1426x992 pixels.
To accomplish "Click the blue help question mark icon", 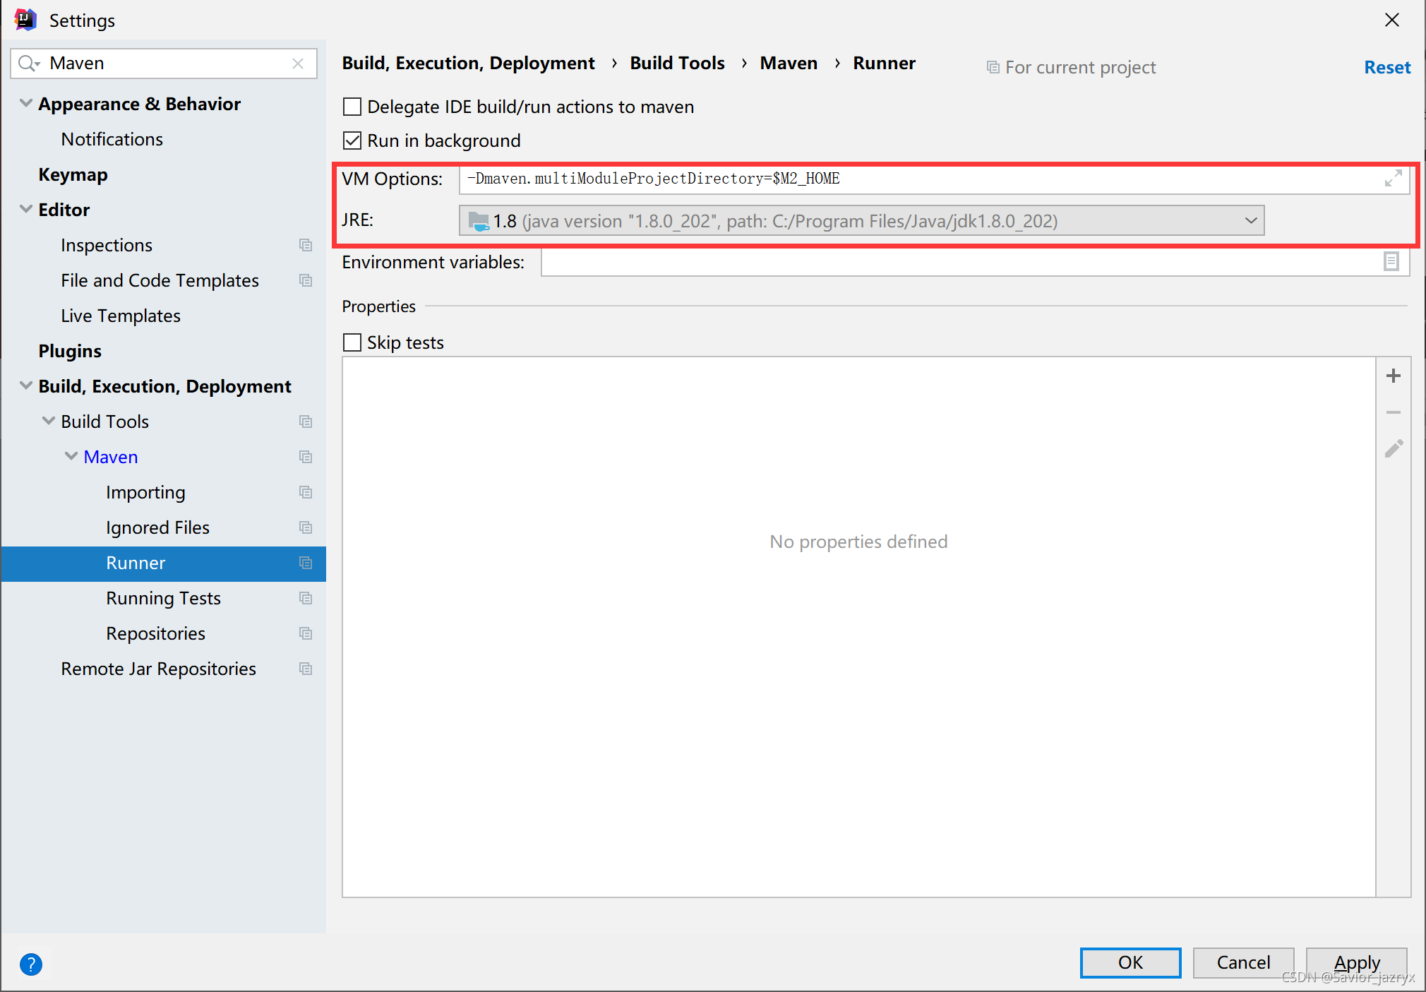I will pos(31,964).
